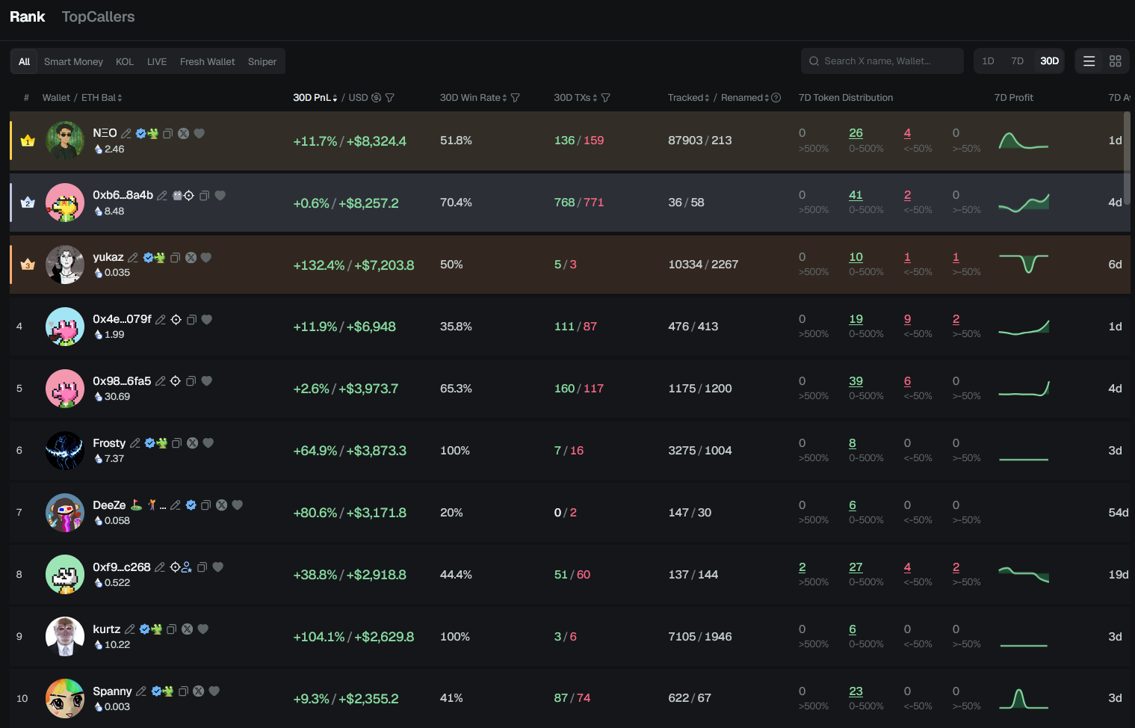Image resolution: width=1135 pixels, height=728 pixels.
Task: Click the sniper crosshair icon on 0xb6...8a4b
Action: point(189,196)
